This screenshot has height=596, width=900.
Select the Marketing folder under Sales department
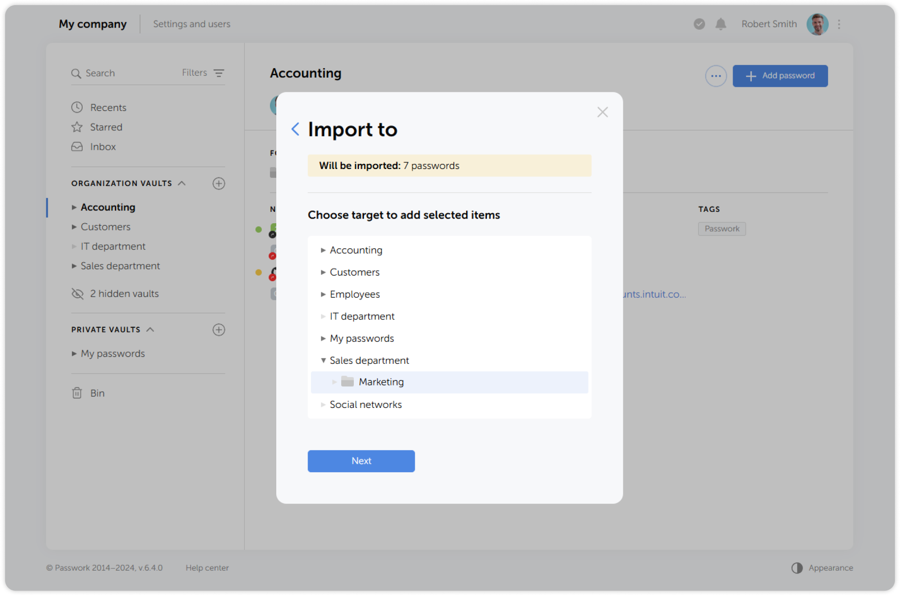(381, 382)
